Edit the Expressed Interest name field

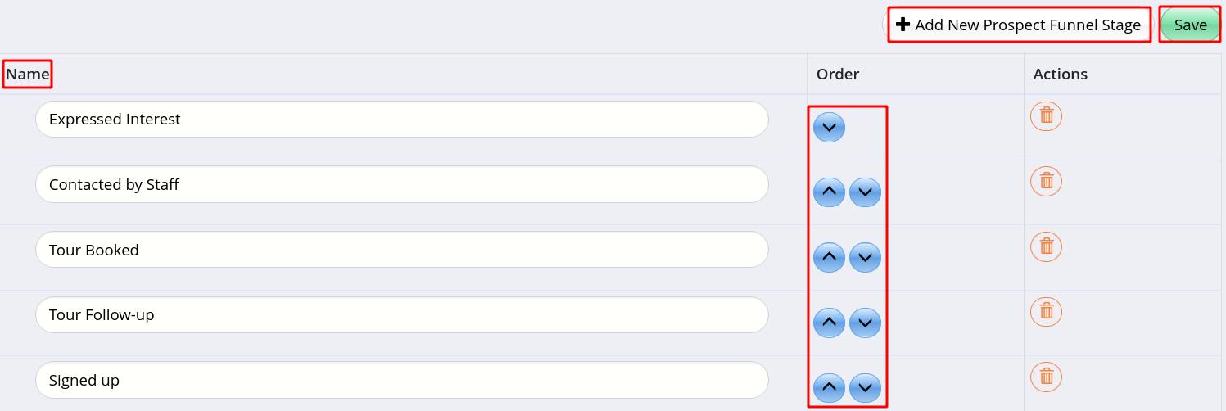point(402,120)
